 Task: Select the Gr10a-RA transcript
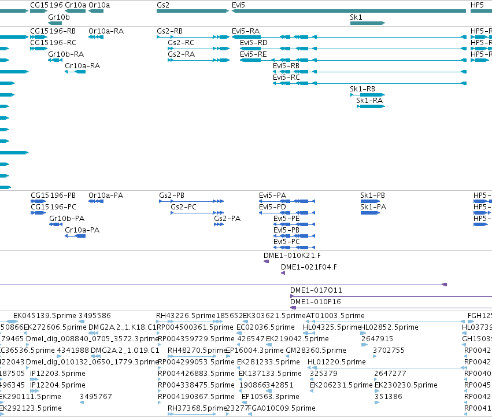point(75,72)
